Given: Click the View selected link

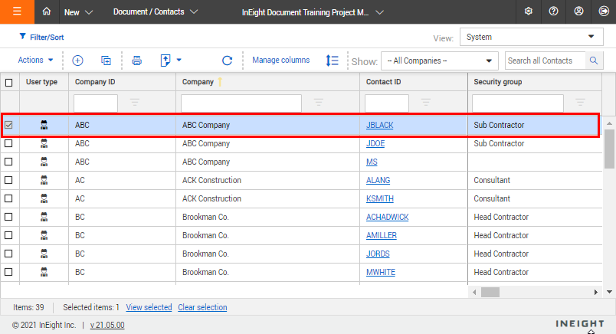Looking at the screenshot, I should click(149, 307).
